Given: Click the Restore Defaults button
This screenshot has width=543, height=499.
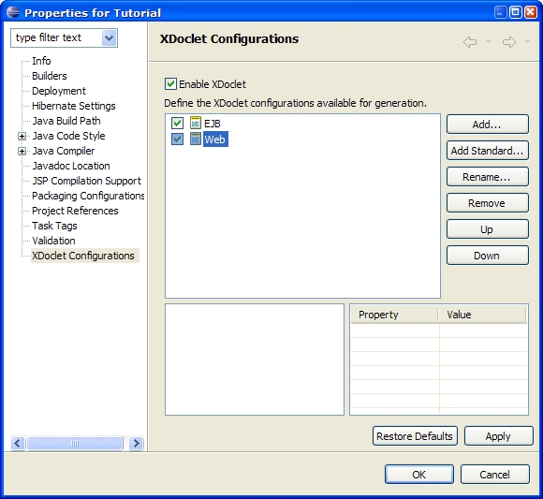Looking at the screenshot, I should coord(415,436).
